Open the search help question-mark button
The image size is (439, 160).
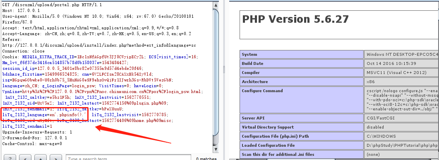10,158
